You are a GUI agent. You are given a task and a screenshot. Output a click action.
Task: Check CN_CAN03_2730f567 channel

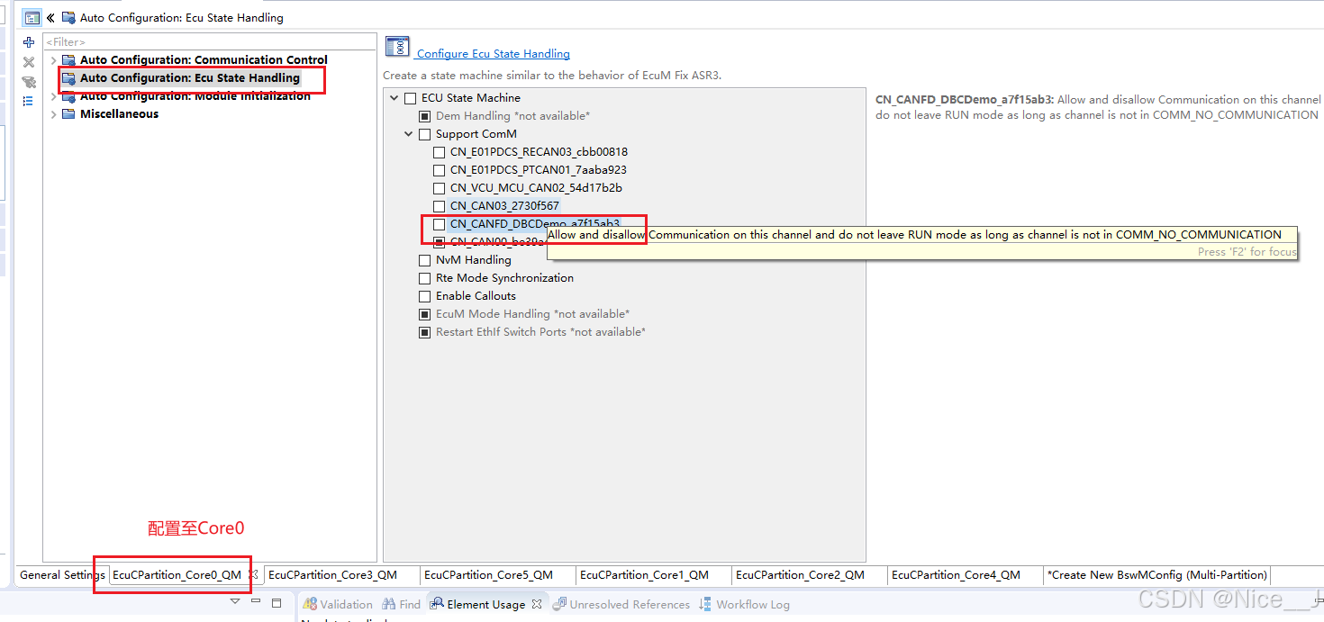tap(439, 206)
